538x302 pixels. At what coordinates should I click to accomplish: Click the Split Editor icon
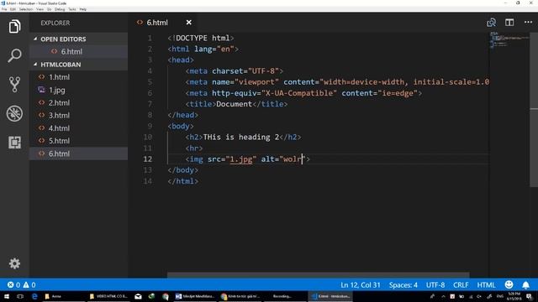point(509,23)
